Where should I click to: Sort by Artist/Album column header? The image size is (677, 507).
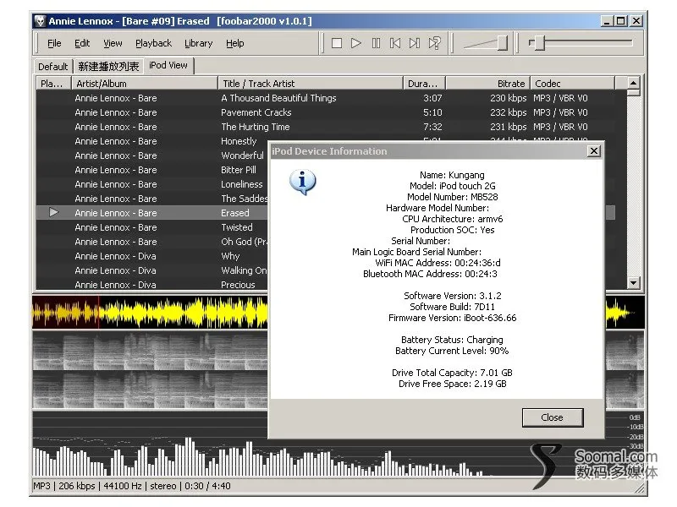coord(145,83)
